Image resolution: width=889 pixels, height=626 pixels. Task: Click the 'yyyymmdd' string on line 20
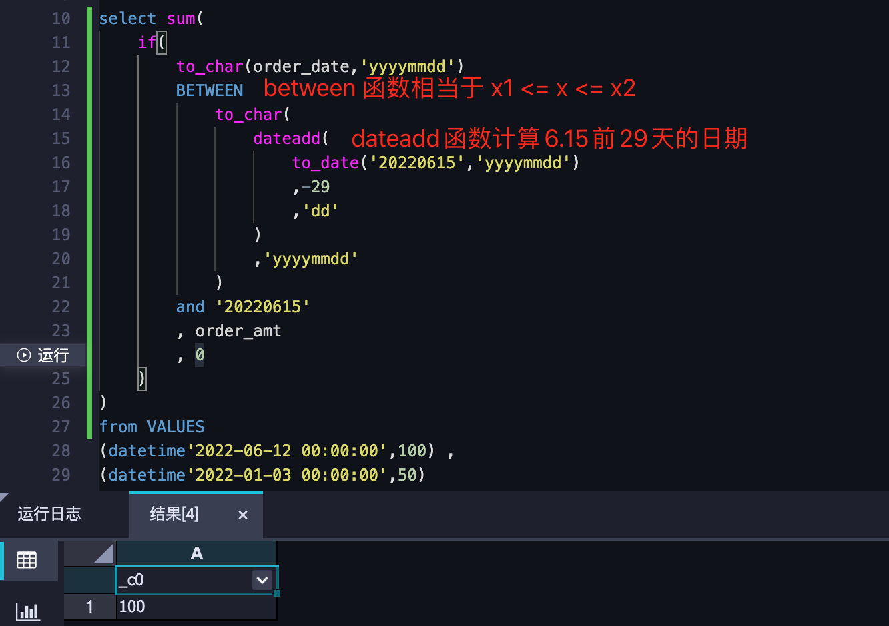click(x=311, y=259)
